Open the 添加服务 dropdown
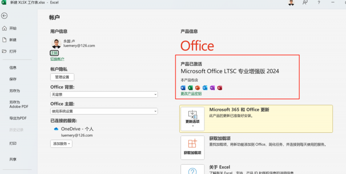Viewport: 346px width, 174px height. tap(61, 143)
